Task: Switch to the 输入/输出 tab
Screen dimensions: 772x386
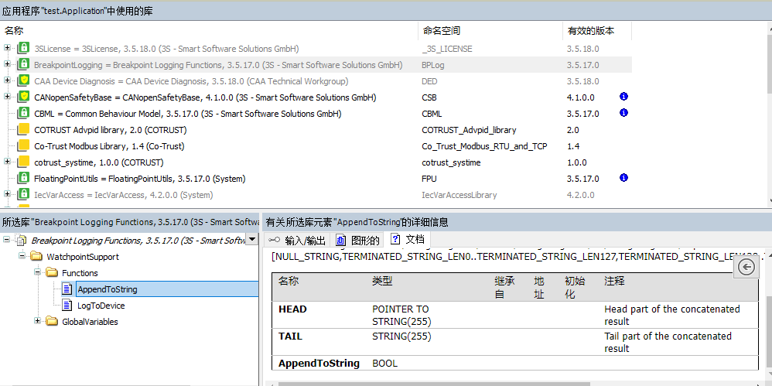Action: (x=297, y=240)
